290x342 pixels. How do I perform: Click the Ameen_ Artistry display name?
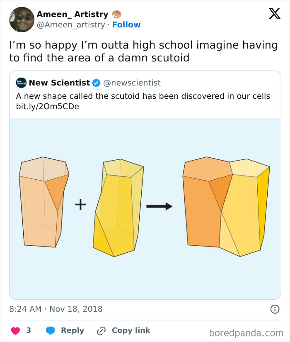[73, 13]
